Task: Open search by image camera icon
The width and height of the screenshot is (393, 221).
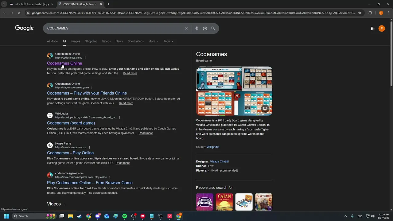Action: click(205, 28)
